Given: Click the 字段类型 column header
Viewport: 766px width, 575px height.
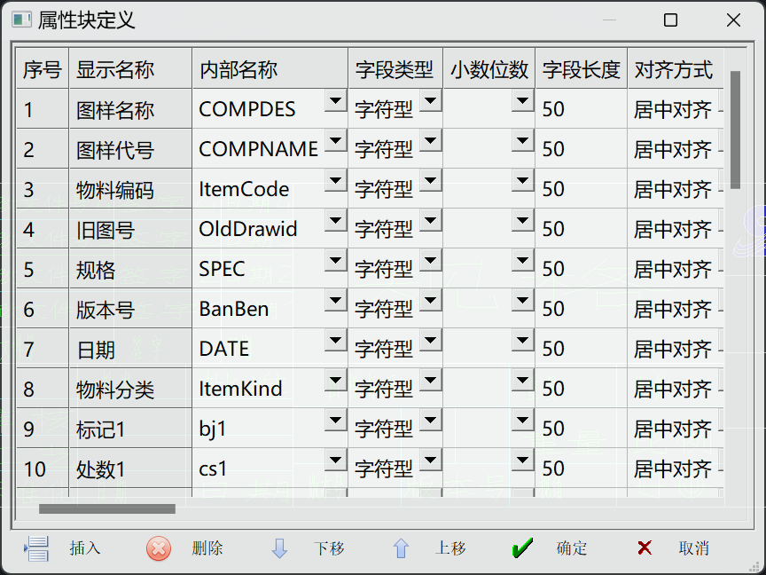Looking at the screenshot, I should (395, 68).
